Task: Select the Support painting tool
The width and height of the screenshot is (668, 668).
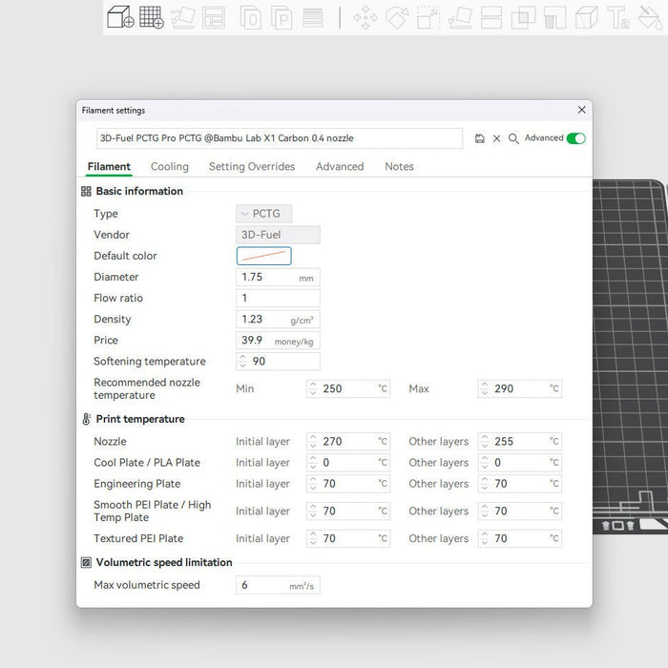Action: tap(554, 17)
